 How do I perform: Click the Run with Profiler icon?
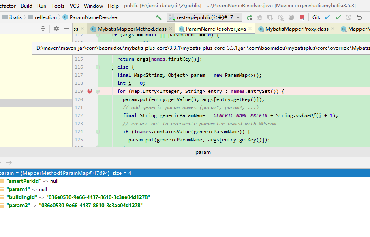coord(281,17)
